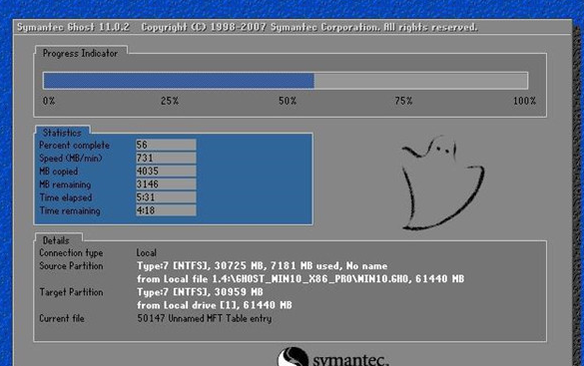
Task: Click the 25% progress marker
Action: point(170,101)
